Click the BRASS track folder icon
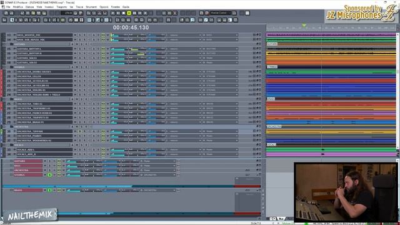The image size is (400, 225). tap(11, 99)
